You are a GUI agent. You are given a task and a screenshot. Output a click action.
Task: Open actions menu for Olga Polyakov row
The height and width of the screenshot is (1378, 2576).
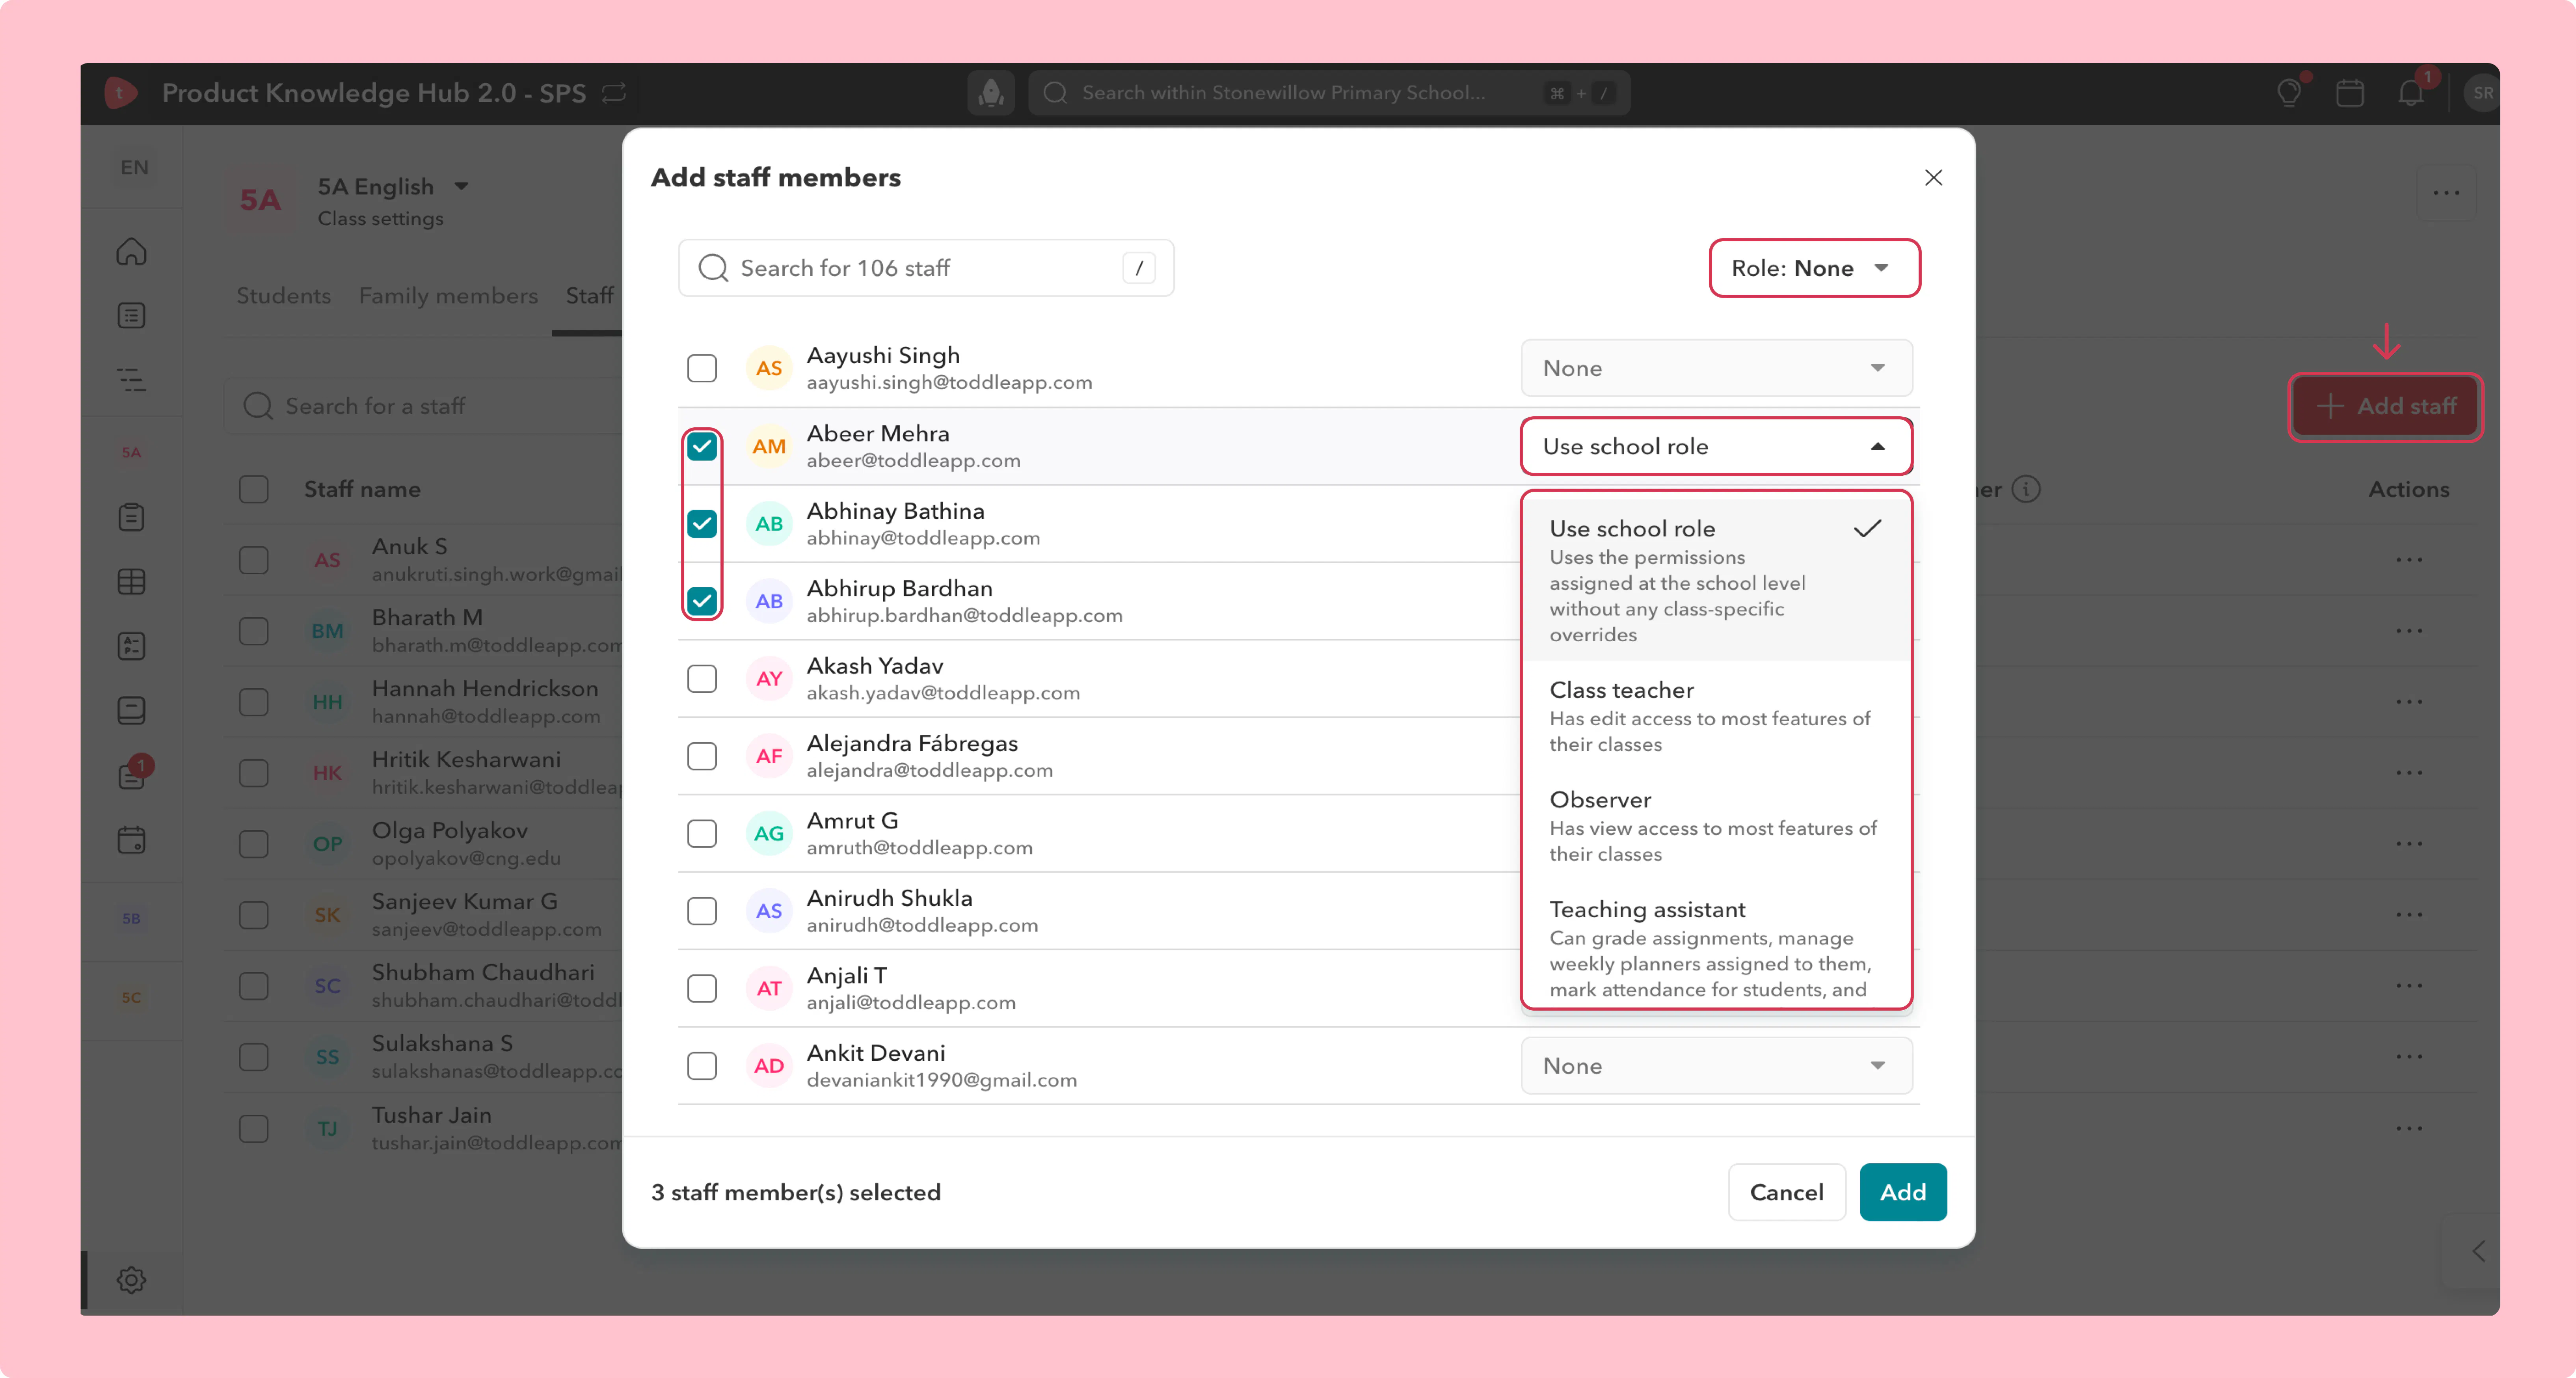(x=2409, y=844)
